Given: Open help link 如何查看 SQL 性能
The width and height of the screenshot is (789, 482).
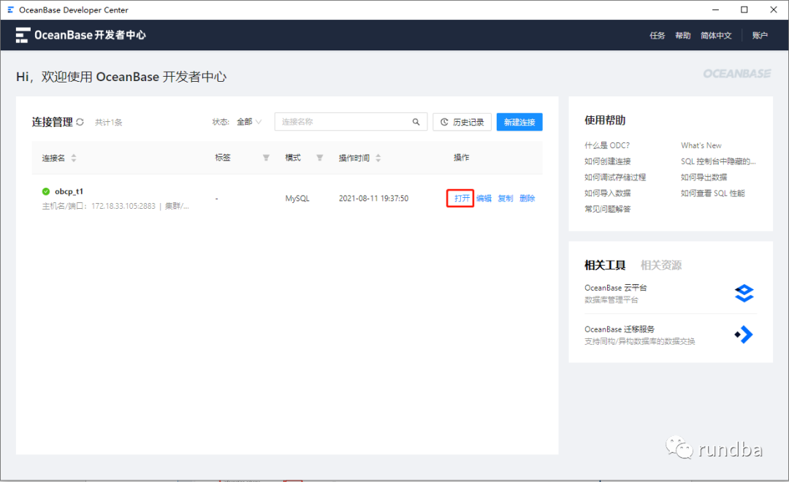Looking at the screenshot, I should point(712,194).
